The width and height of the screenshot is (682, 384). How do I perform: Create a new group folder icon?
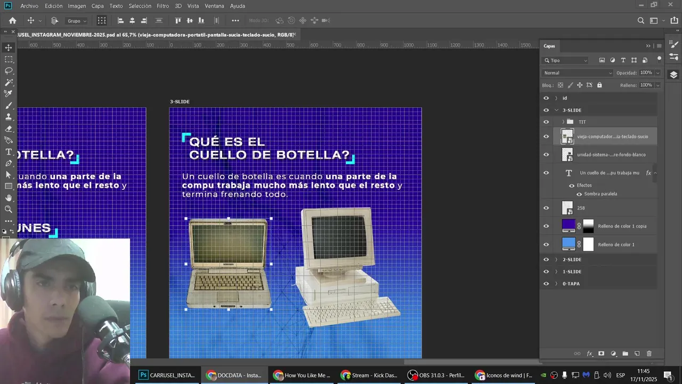[625, 354]
